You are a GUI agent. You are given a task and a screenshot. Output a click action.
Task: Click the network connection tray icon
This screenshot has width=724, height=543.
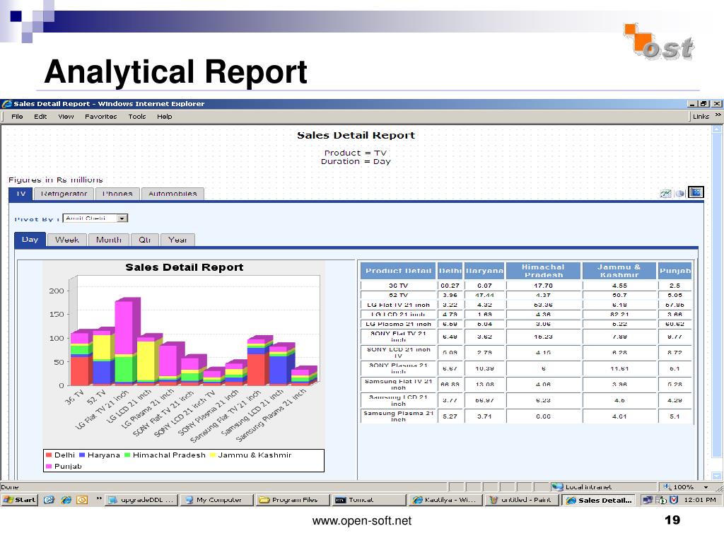click(x=648, y=500)
